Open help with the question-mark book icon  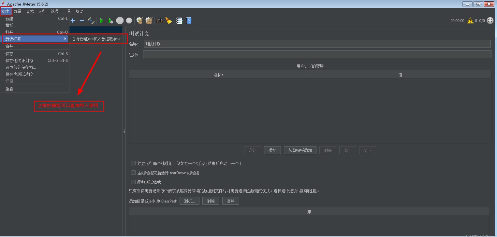189,21
